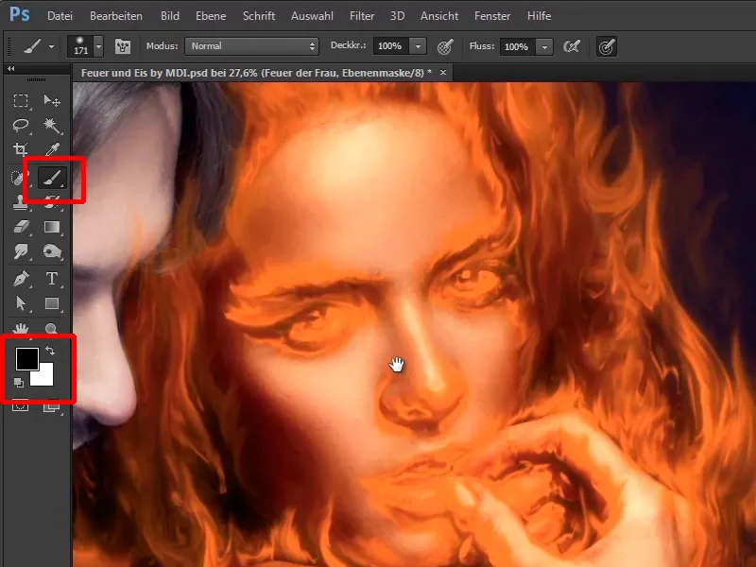This screenshot has width=756, height=567.
Task: Open the tool preset picker arrow
Action: tap(51, 46)
